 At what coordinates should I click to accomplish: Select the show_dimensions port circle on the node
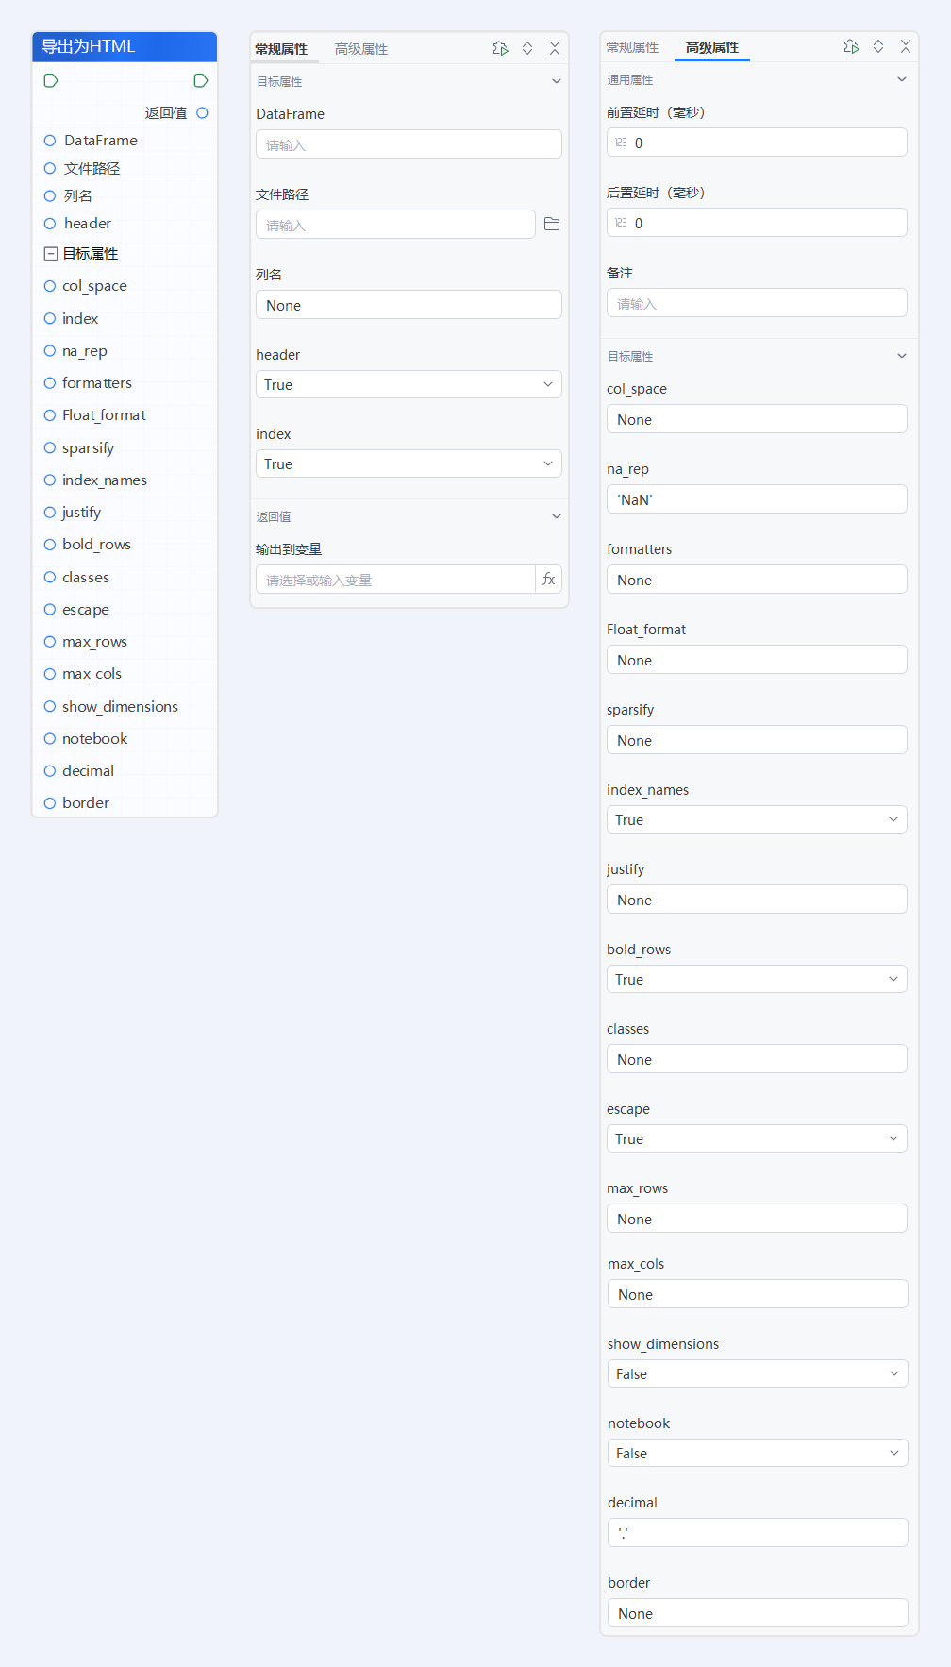[50, 707]
